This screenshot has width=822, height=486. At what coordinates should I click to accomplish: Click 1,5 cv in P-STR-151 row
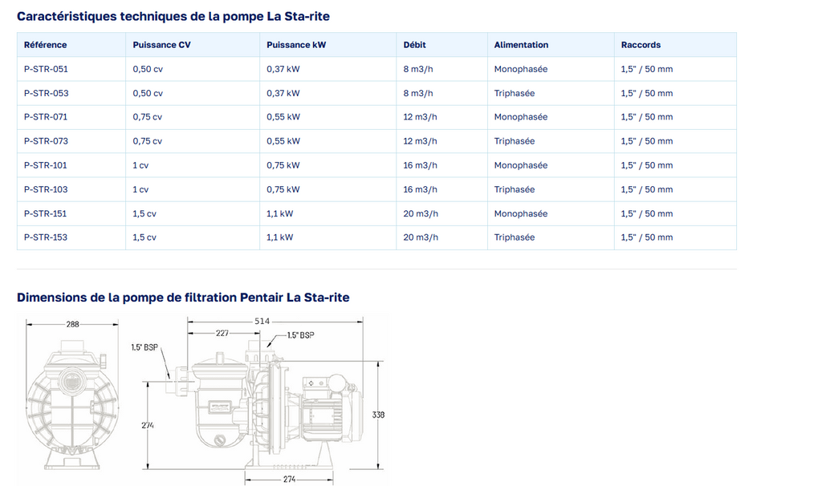[144, 213]
